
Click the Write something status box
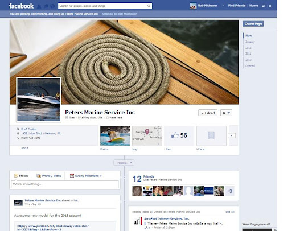tap(65, 184)
